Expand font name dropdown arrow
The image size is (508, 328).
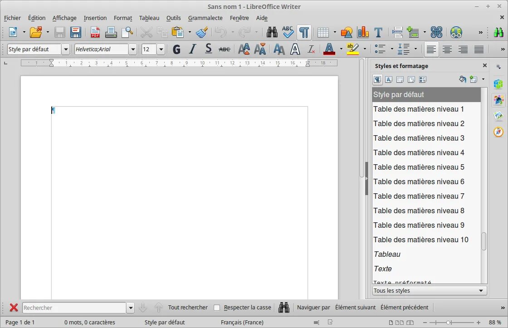[132, 49]
